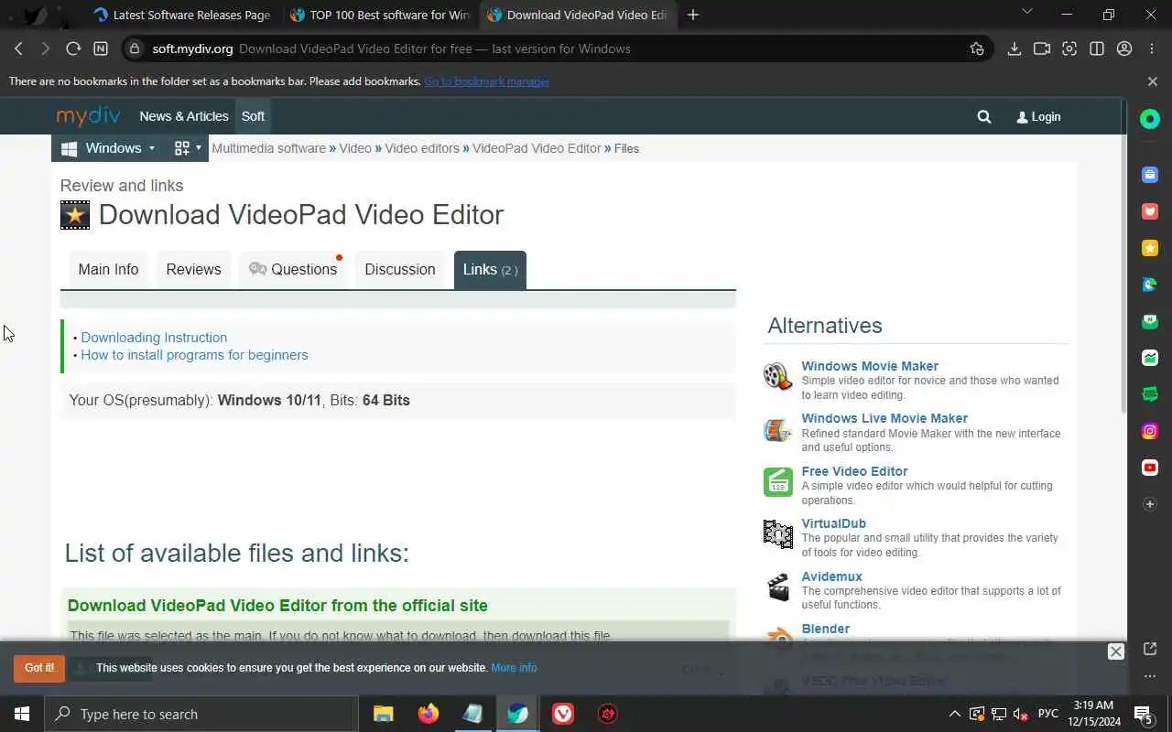Open the blue briefcase sidebar icon
Viewport: 1172px width, 732px height.
pos(1150,175)
